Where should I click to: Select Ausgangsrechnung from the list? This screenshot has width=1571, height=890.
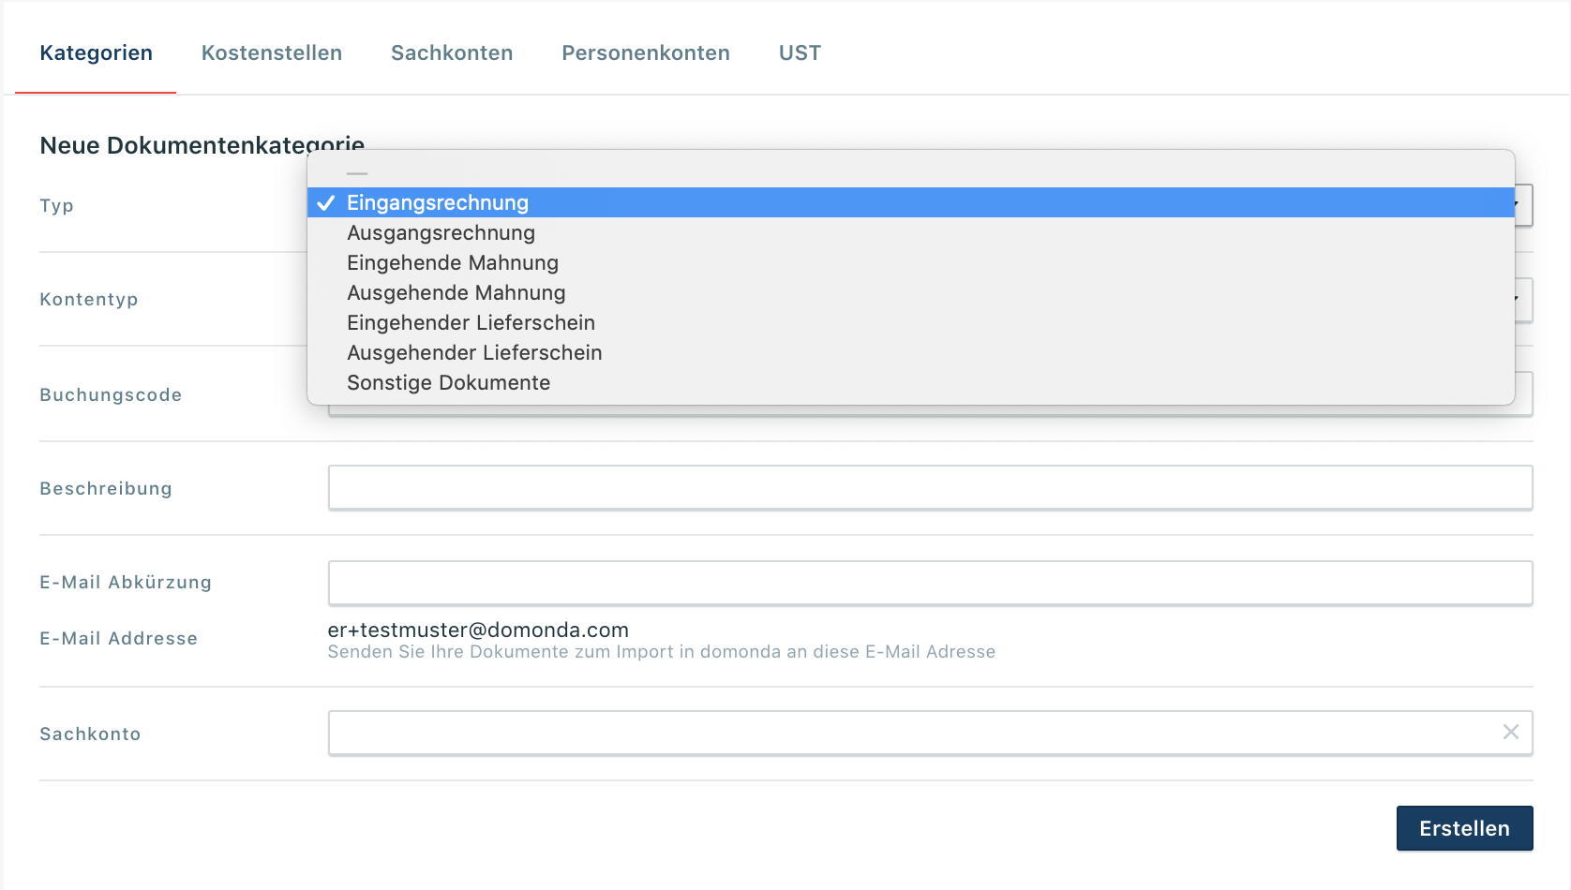(x=441, y=232)
